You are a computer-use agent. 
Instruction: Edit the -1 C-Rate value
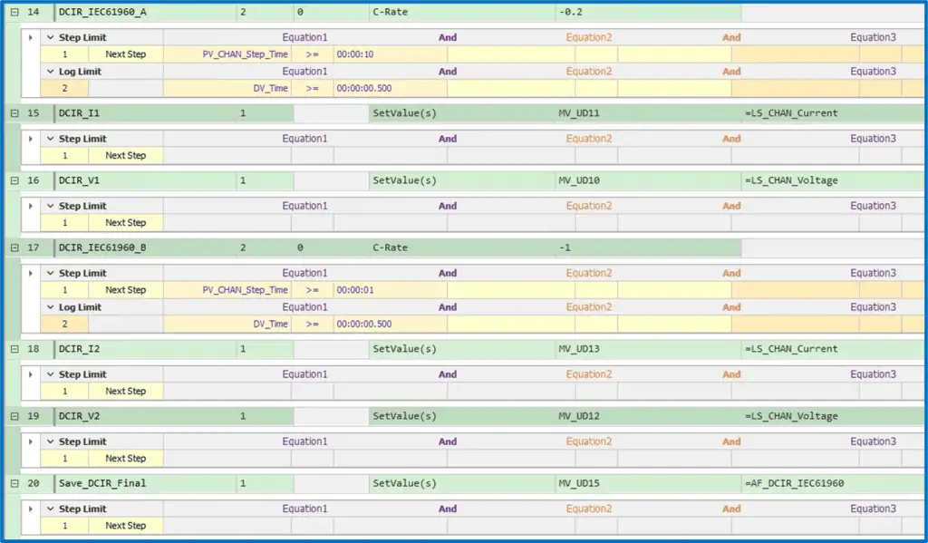648,247
